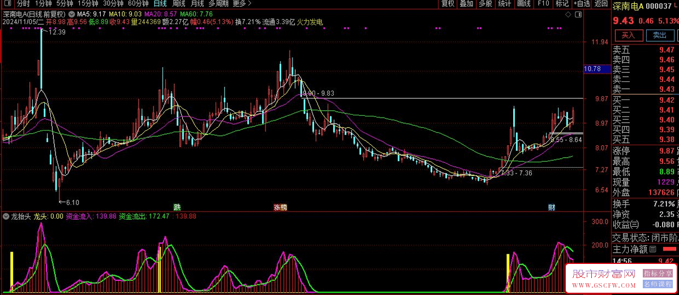The image size is (679, 295).
Task: Open F10 company information
Action: (x=543, y=3)
